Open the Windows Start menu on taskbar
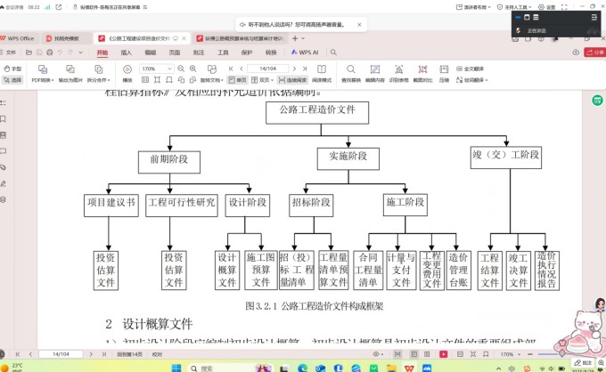This screenshot has width=606, height=372. pos(176,366)
